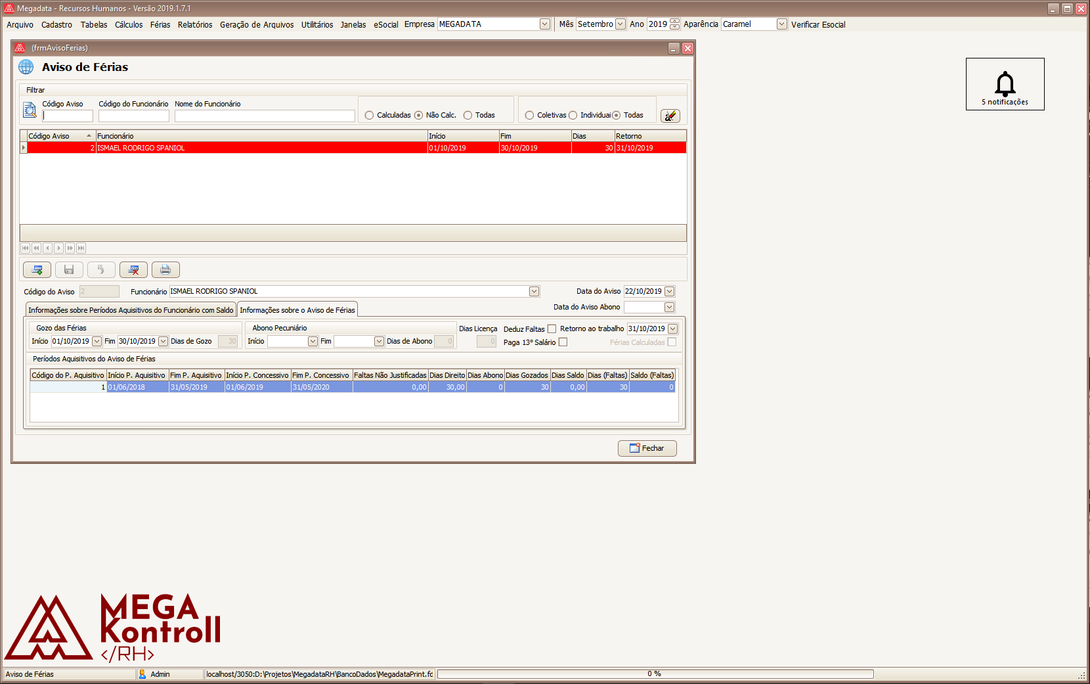
Task: Click Verificar Esocial in the menu bar
Action: point(818,25)
